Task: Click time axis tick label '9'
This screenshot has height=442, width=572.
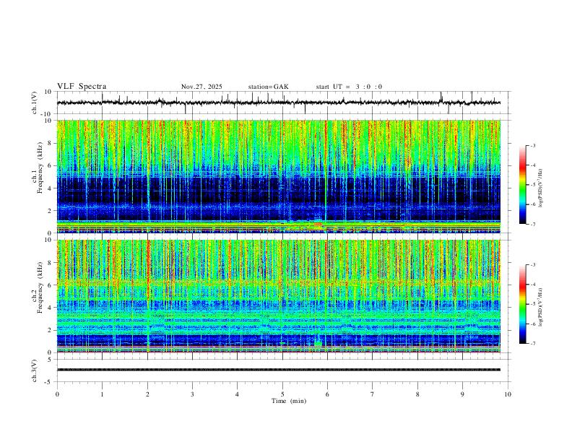Action: (x=462, y=394)
